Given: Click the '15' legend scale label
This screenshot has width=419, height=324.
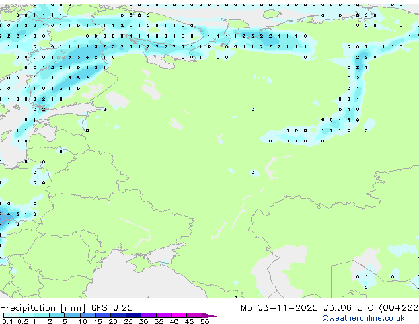Looking at the screenshot, I should click(98, 321).
